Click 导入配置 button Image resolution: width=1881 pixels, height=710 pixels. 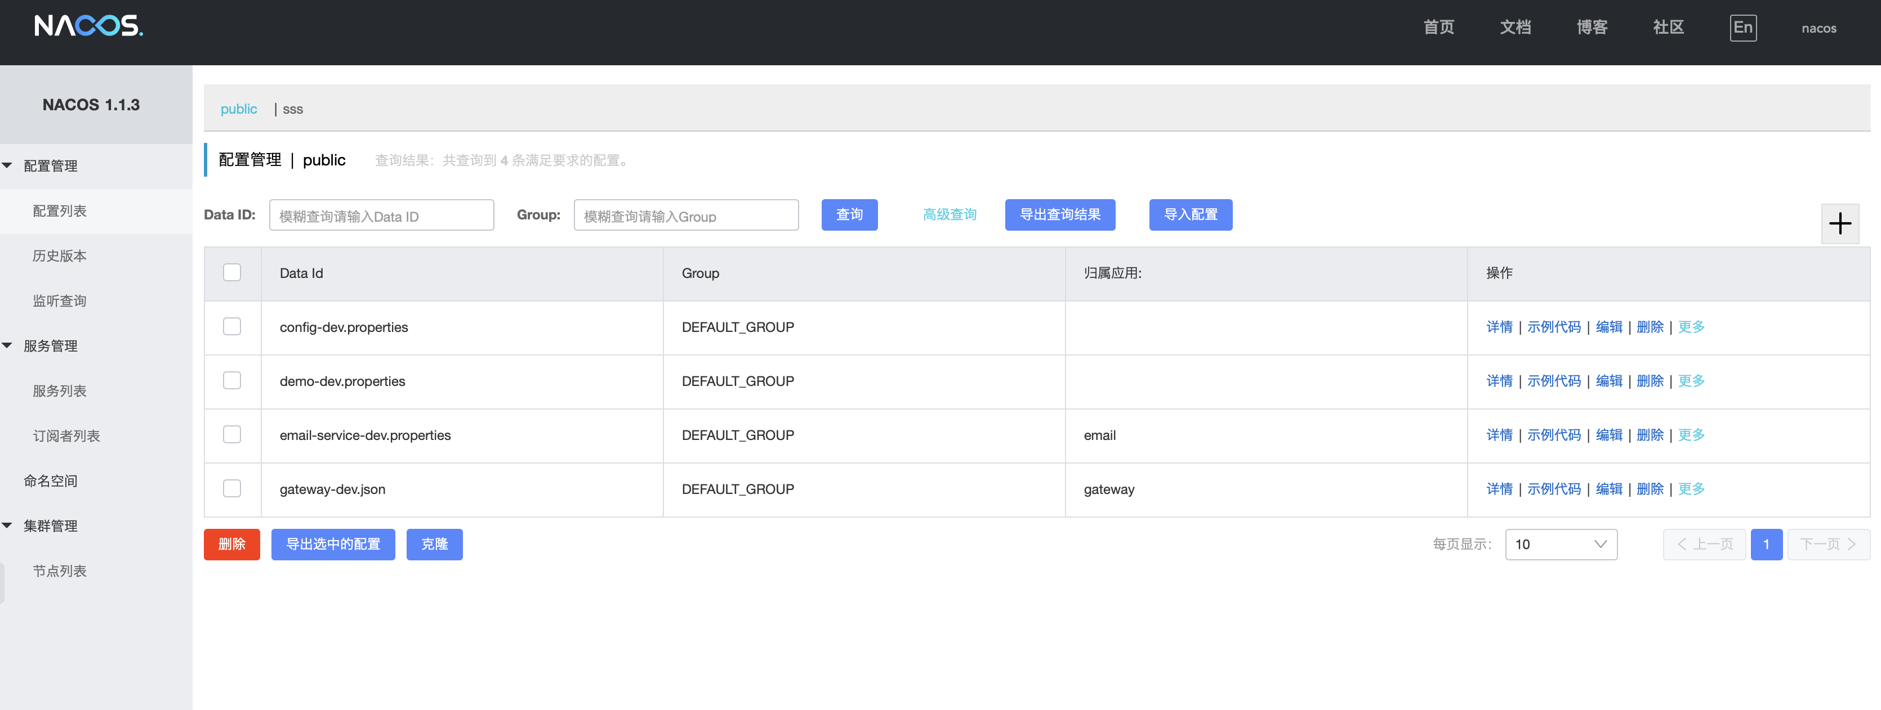[x=1190, y=214]
